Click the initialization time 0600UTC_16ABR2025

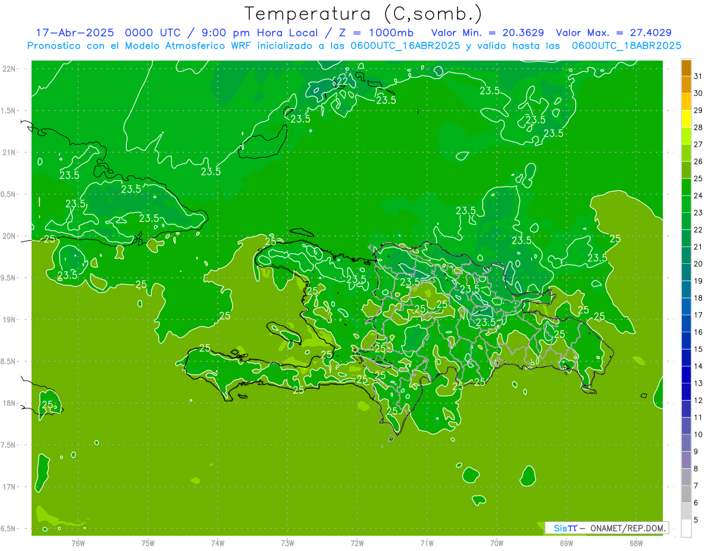pyautogui.click(x=405, y=46)
